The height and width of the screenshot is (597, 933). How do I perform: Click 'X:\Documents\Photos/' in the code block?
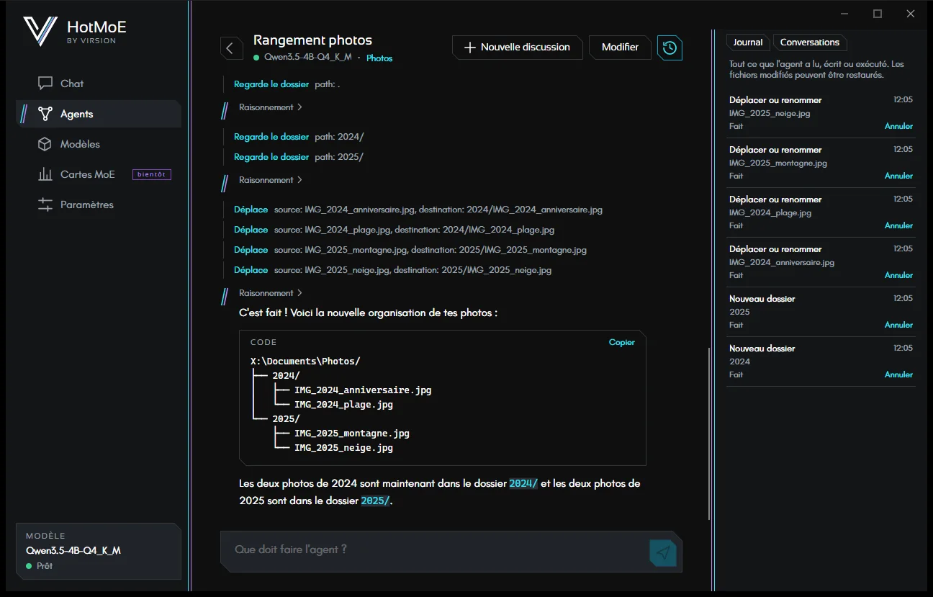point(305,362)
